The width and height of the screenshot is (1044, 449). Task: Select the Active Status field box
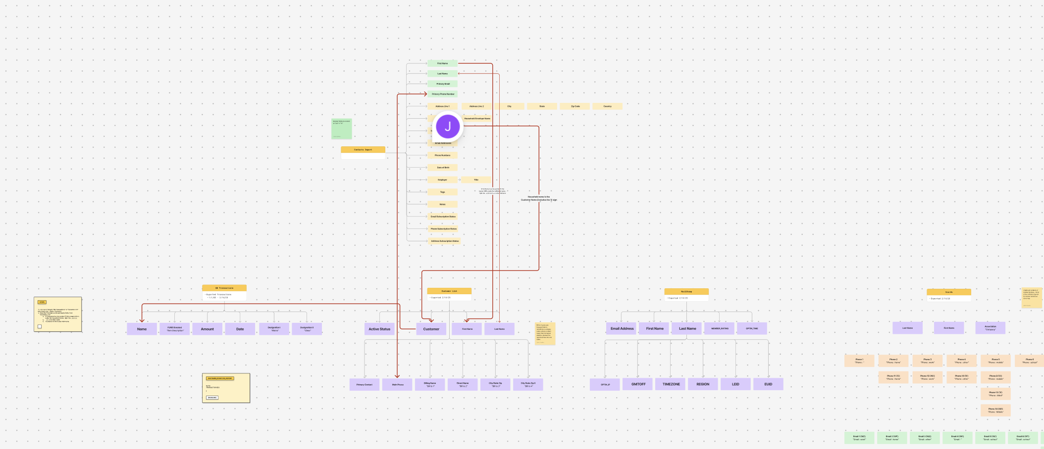coord(379,329)
